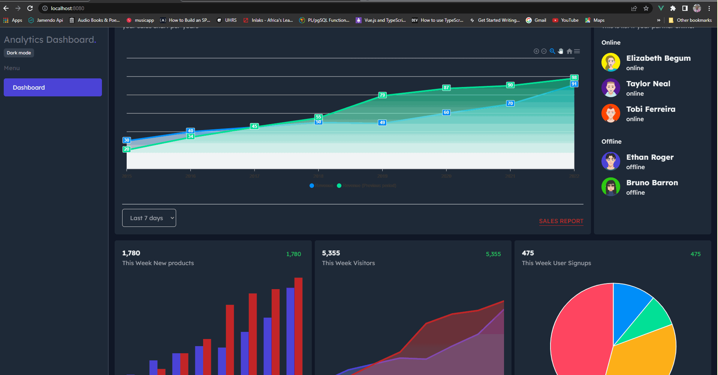
Task: Open the Inlaks - Africa's Lea... bookmark
Action: [x=268, y=20]
